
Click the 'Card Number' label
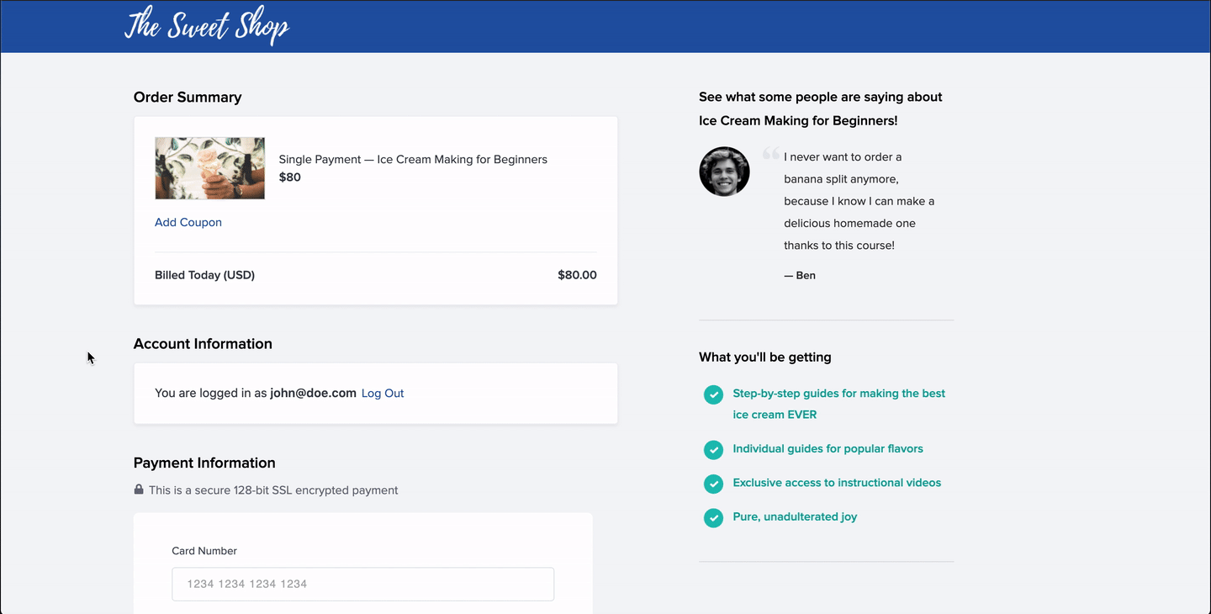pyautogui.click(x=204, y=551)
